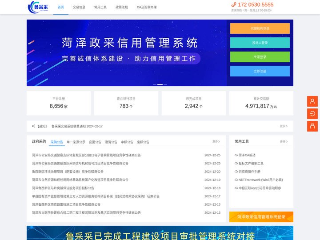Viewport: 320px width, 240px height.
Task: Open 菏泽鲁西新区马岭岗镇保洁服务项目招标公告
Action: point(63,188)
